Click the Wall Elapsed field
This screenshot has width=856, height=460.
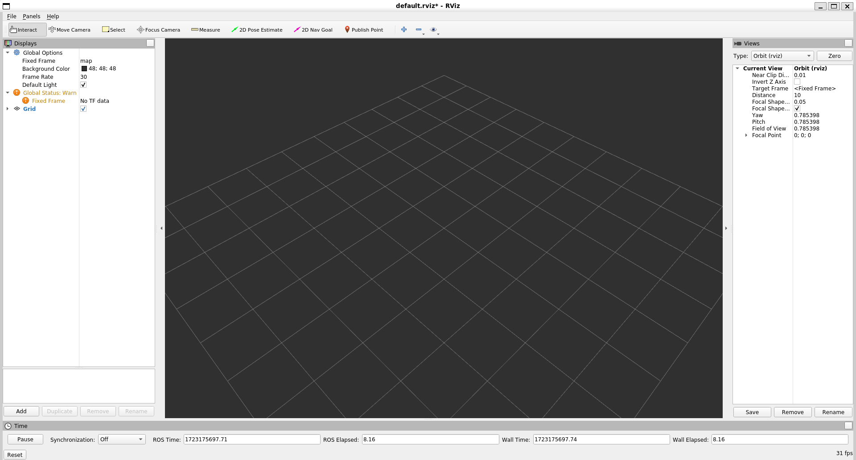coord(780,440)
